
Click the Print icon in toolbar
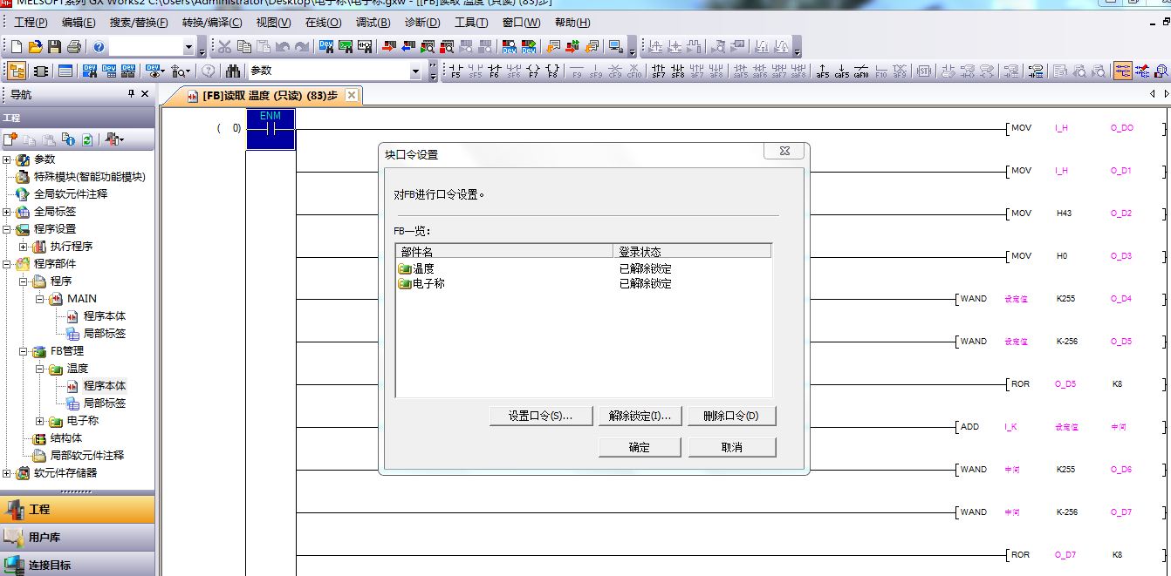[74, 46]
